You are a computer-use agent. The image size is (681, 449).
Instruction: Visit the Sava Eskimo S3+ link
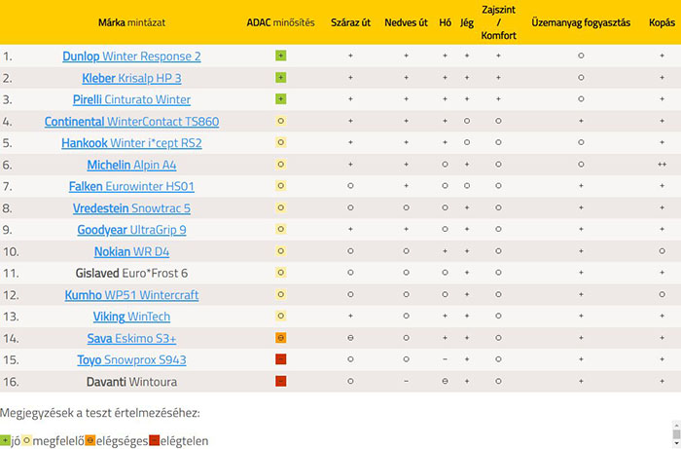click(x=131, y=338)
